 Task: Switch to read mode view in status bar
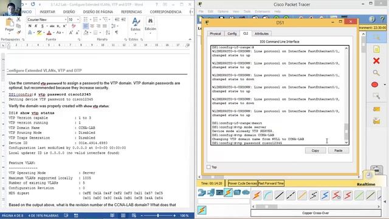tap(112, 215)
